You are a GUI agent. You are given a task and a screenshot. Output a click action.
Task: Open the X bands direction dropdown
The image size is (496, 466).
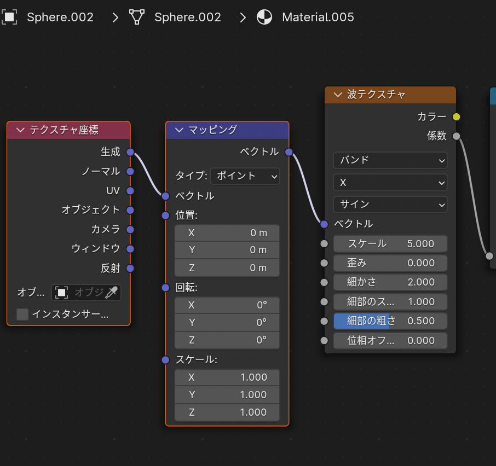pos(390,182)
